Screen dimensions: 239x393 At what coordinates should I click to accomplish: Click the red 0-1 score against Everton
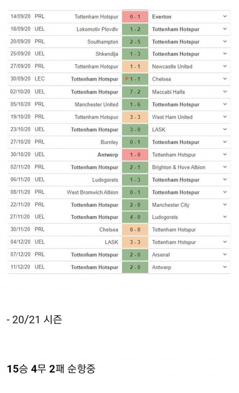click(x=135, y=17)
